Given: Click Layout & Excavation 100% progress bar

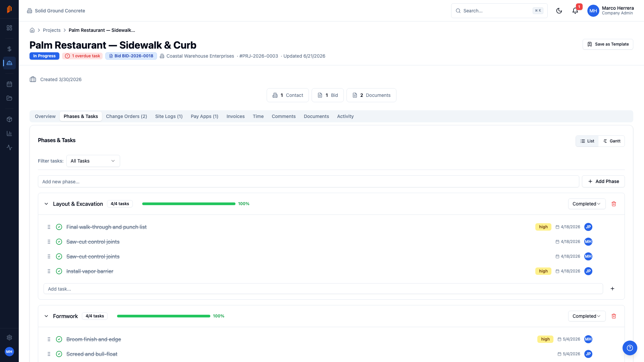Looking at the screenshot, I should pyautogui.click(x=189, y=204).
